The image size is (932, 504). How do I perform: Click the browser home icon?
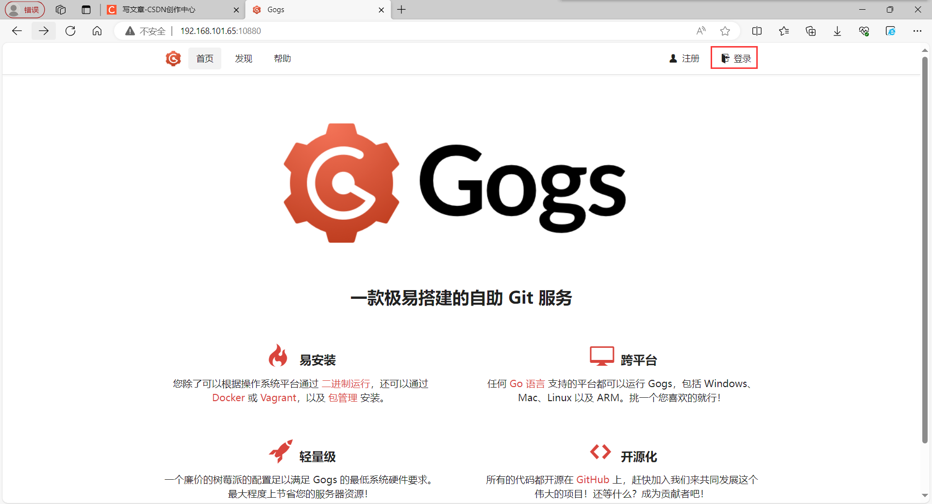[97, 31]
